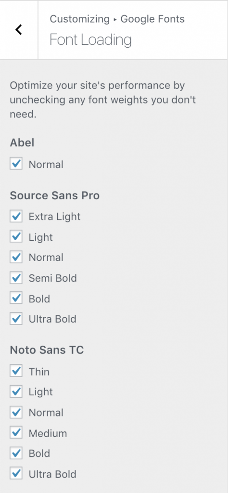Uncheck Abel Normal font weight

click(16, 164)
